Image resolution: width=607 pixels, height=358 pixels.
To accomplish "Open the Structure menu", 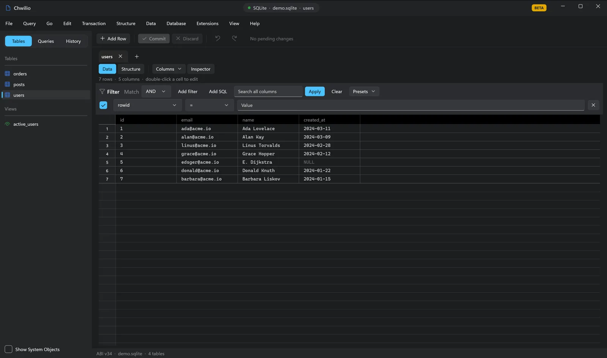I will pyautogui.click(x=126, y=23).
